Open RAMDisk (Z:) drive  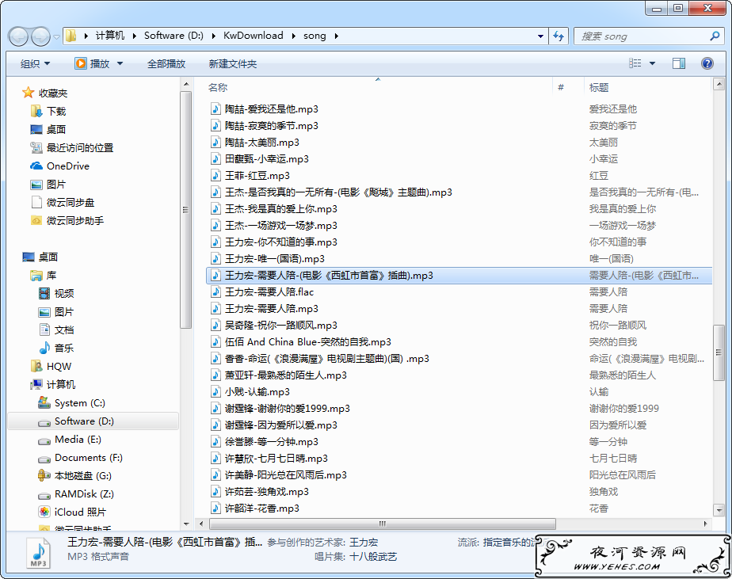[x=84, y=494]
